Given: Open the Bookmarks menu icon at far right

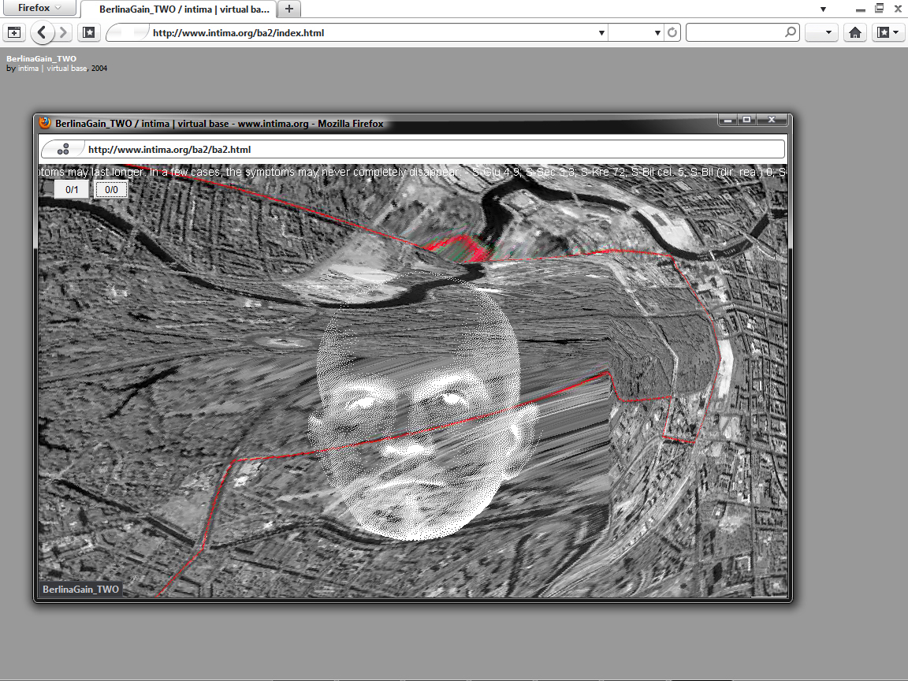Looking at the screenshot, I should point(888,33).
